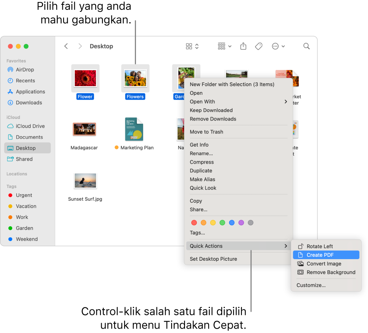The height and width of the screenshot is (333, 368).
Task: Choose Compress from the context menu
Action: click(238, 162)
